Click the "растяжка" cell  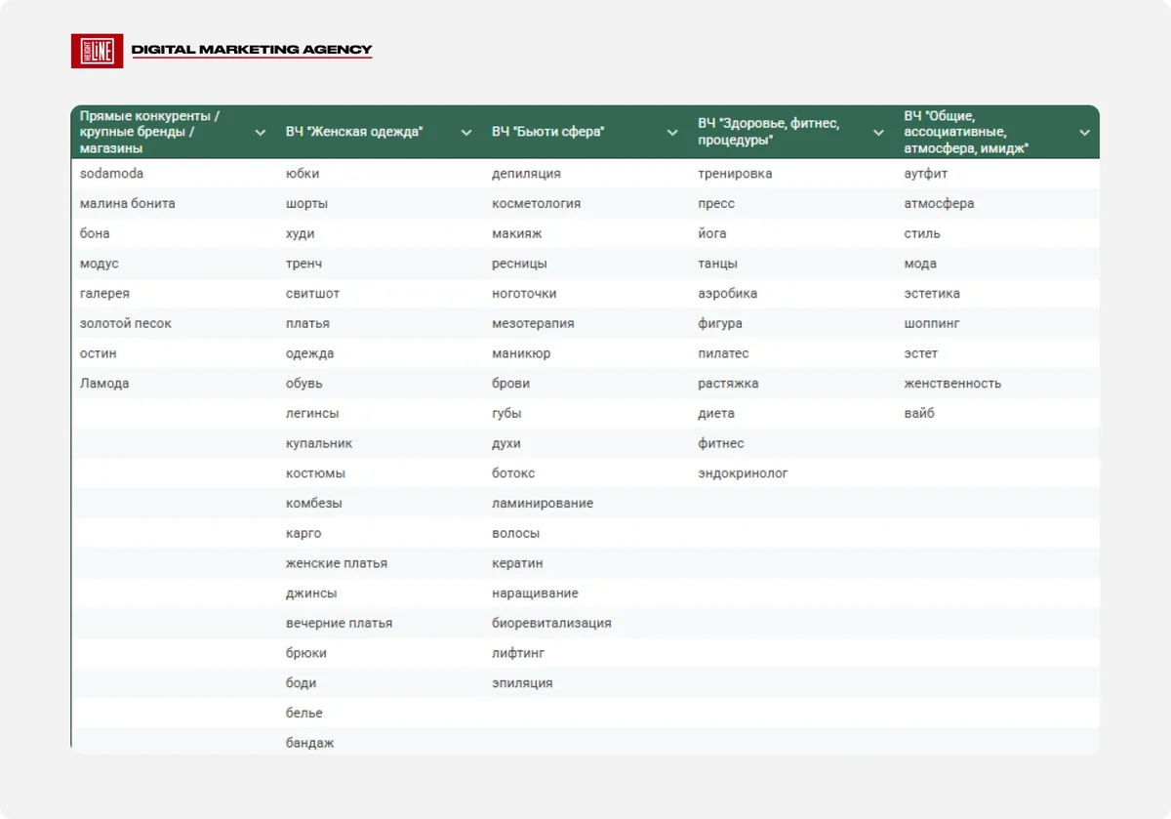[790, 384]
